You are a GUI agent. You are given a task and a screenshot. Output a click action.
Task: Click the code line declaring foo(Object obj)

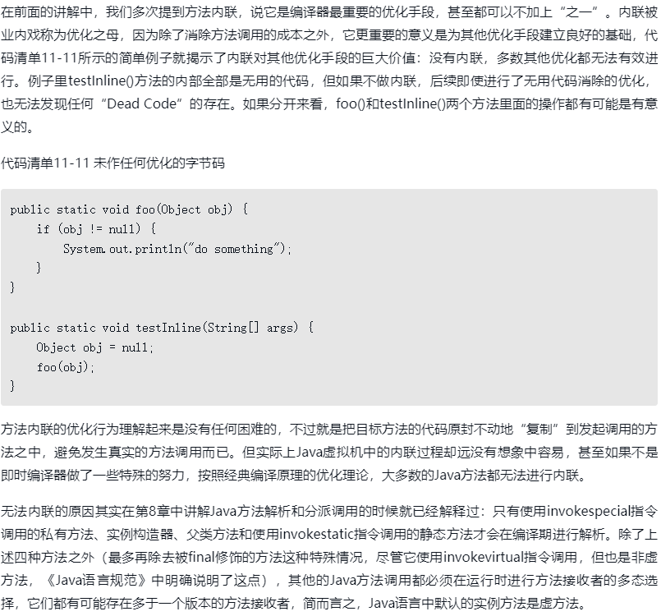pos(129,209)
